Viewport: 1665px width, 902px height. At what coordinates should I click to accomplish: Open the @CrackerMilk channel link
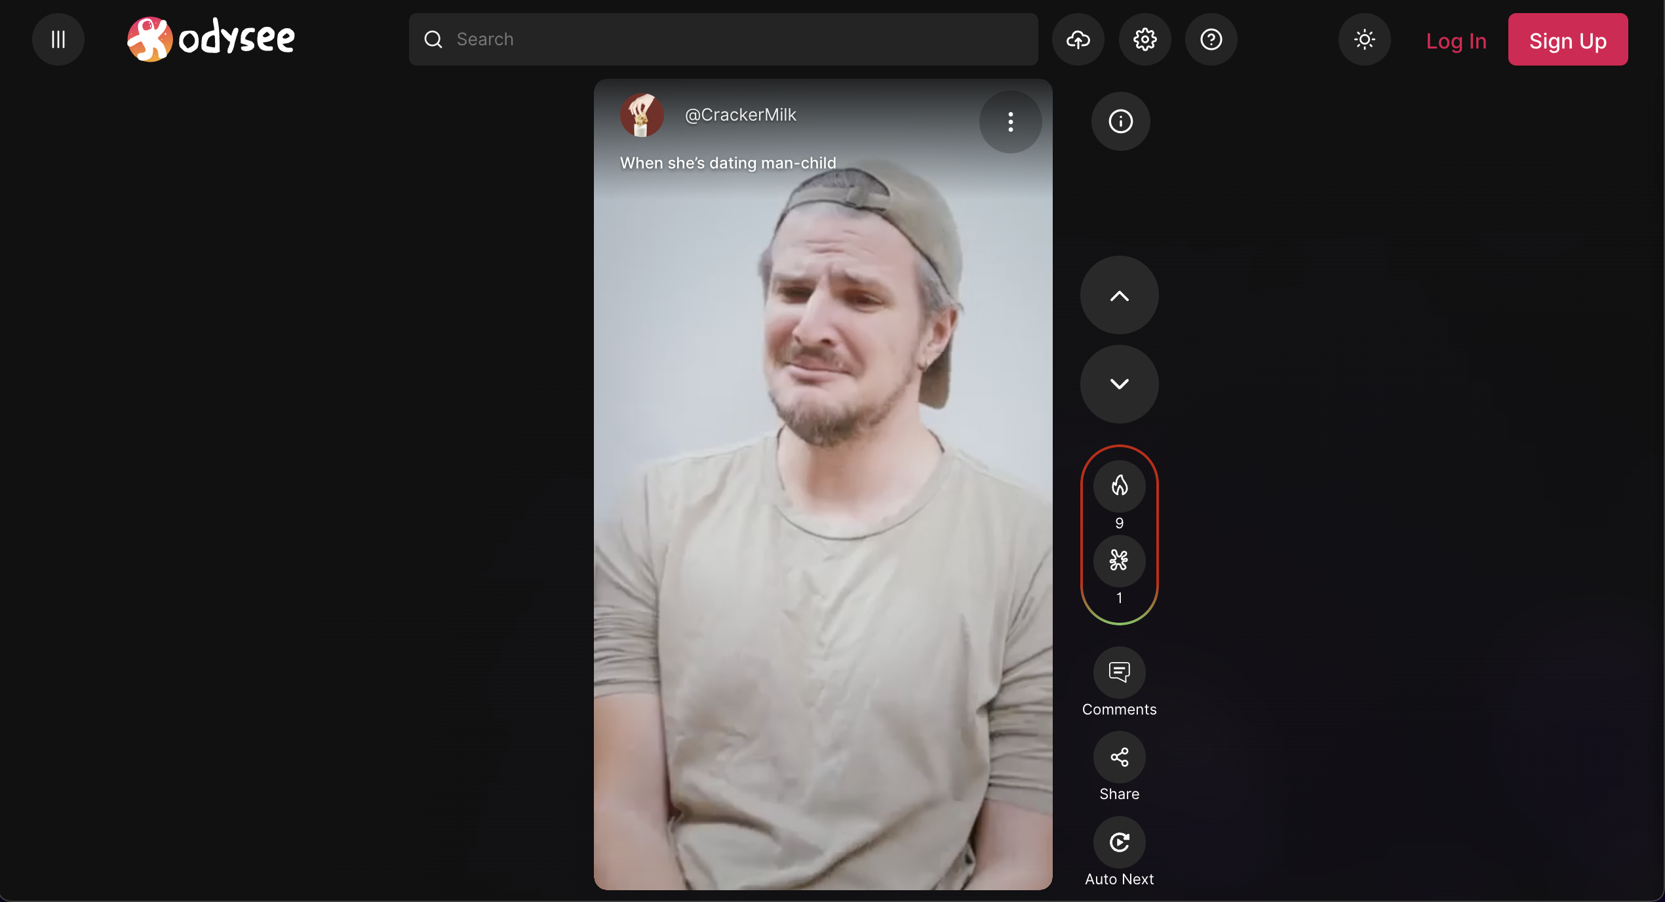click(x=740, y=114)
